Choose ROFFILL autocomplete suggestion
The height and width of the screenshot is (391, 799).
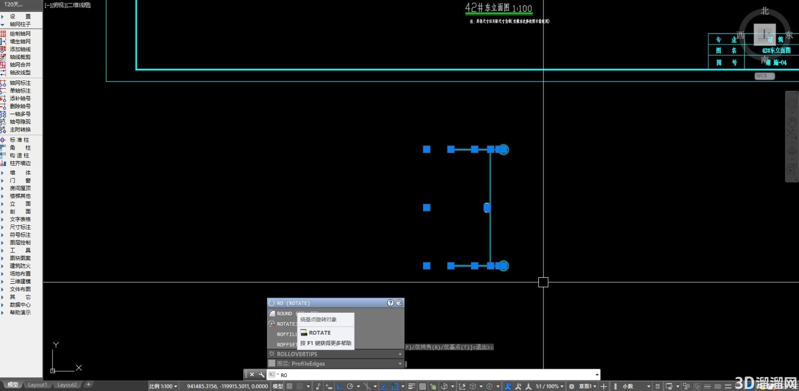click(286, 334)
